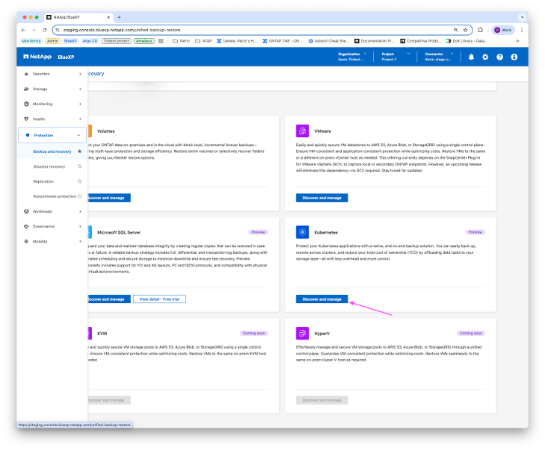Open the Chrome three-dot menu
This screenshot has width=545, height=450.
(521, 30)
